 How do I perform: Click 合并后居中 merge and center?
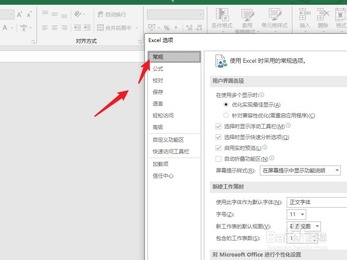[114, 28]
